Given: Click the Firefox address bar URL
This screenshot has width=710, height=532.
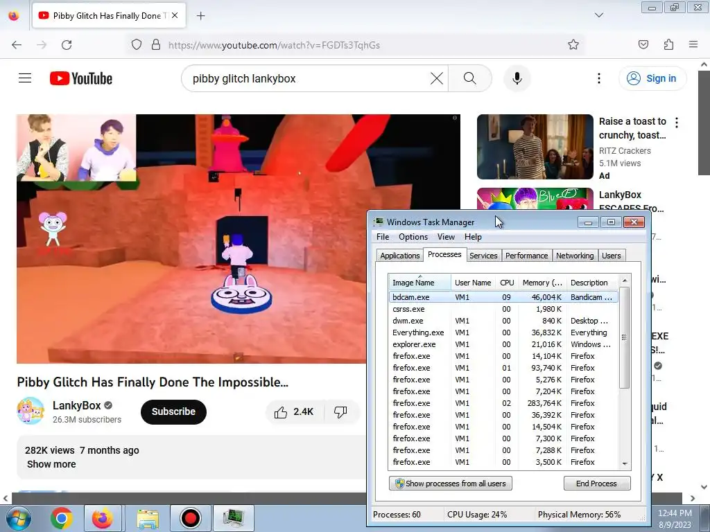Looking at the screenshot, I should pyautogui.click(x=274, y=45).
